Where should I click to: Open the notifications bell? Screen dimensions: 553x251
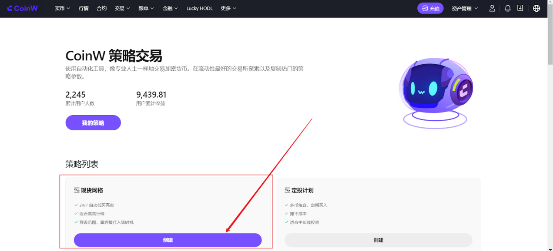click(x=507, y=8)
